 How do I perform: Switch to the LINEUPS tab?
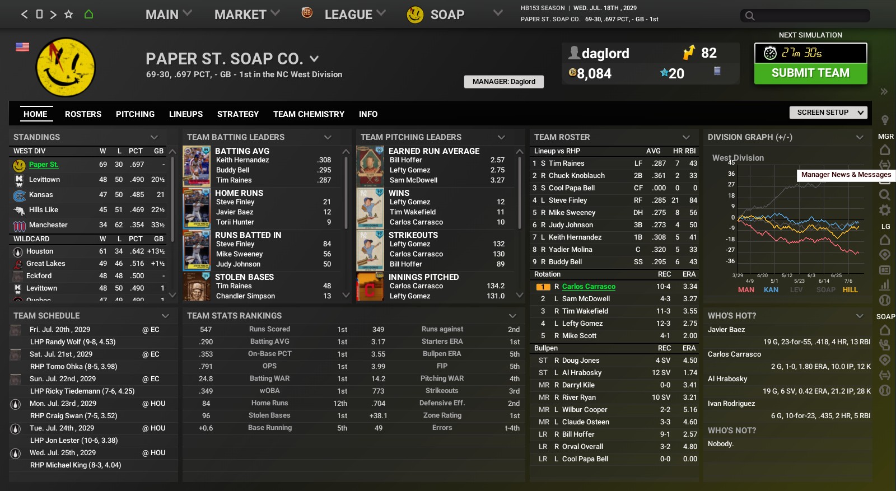coord(186,114)
